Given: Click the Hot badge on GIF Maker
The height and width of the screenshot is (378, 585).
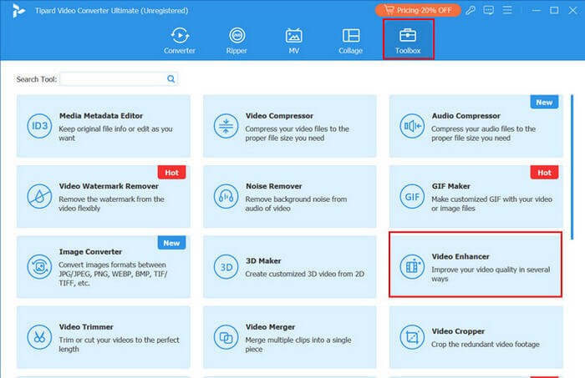Looking at the screenshot, I should coord(544,173).
